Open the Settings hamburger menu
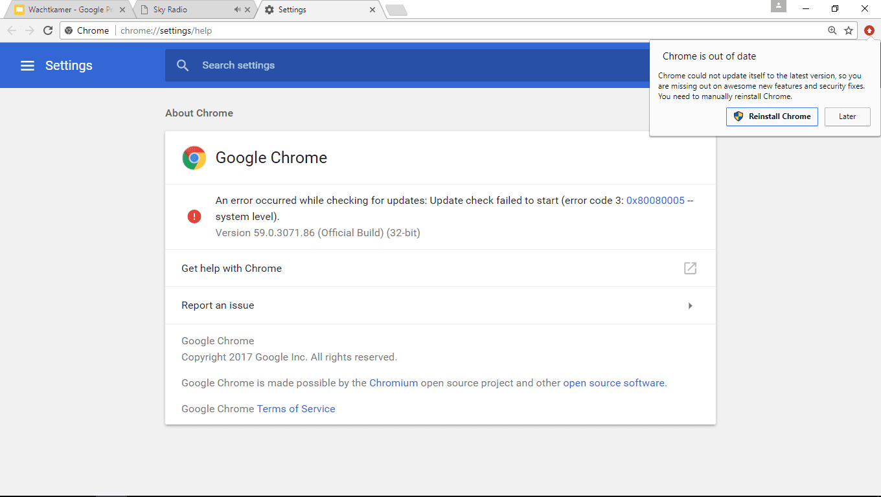 [27, 65]
